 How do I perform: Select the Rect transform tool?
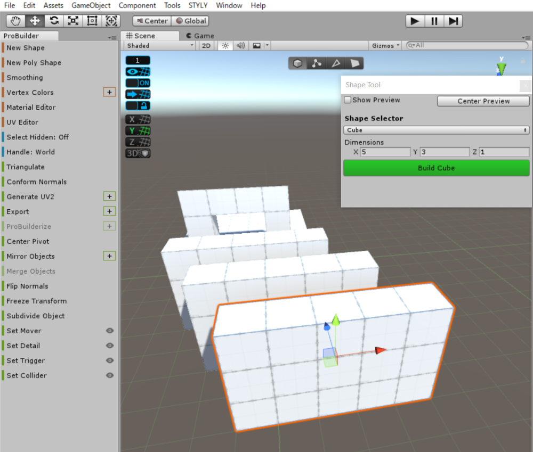pyautogui.click(x=91, y=20)
